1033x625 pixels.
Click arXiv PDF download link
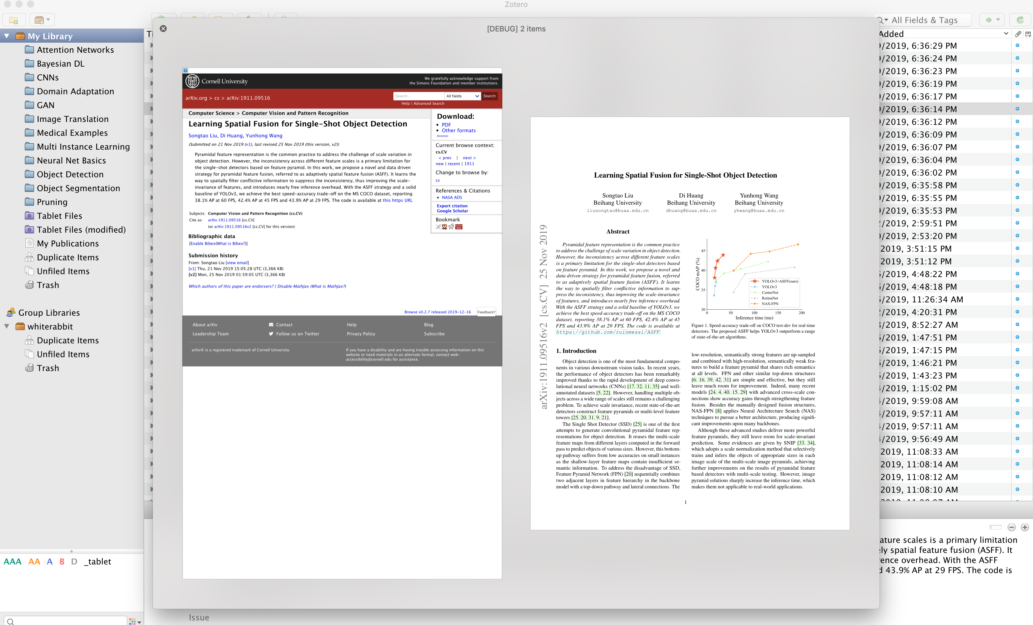446,125
